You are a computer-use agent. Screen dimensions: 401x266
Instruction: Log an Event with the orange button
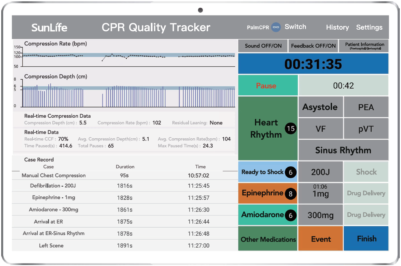[321, 239]
